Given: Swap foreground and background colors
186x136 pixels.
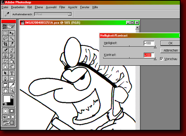Looking at the screenshot, I should point(12,96).
